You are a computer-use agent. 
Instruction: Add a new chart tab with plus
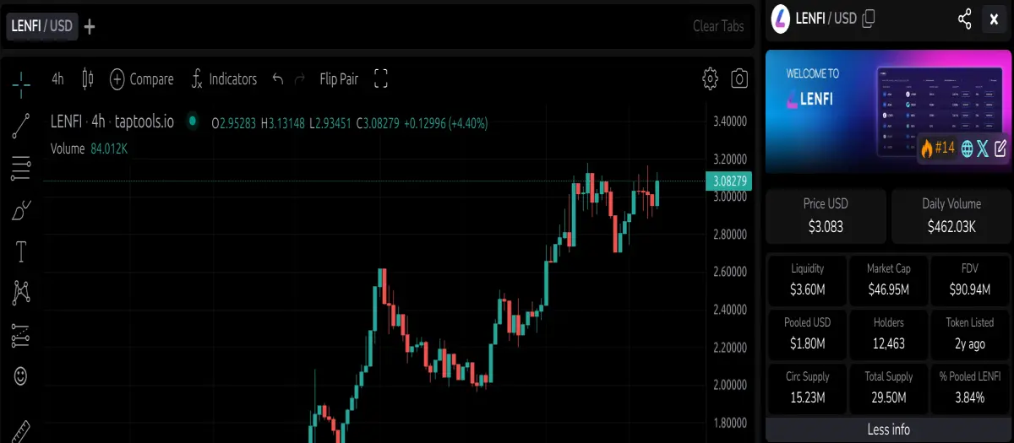90,26
